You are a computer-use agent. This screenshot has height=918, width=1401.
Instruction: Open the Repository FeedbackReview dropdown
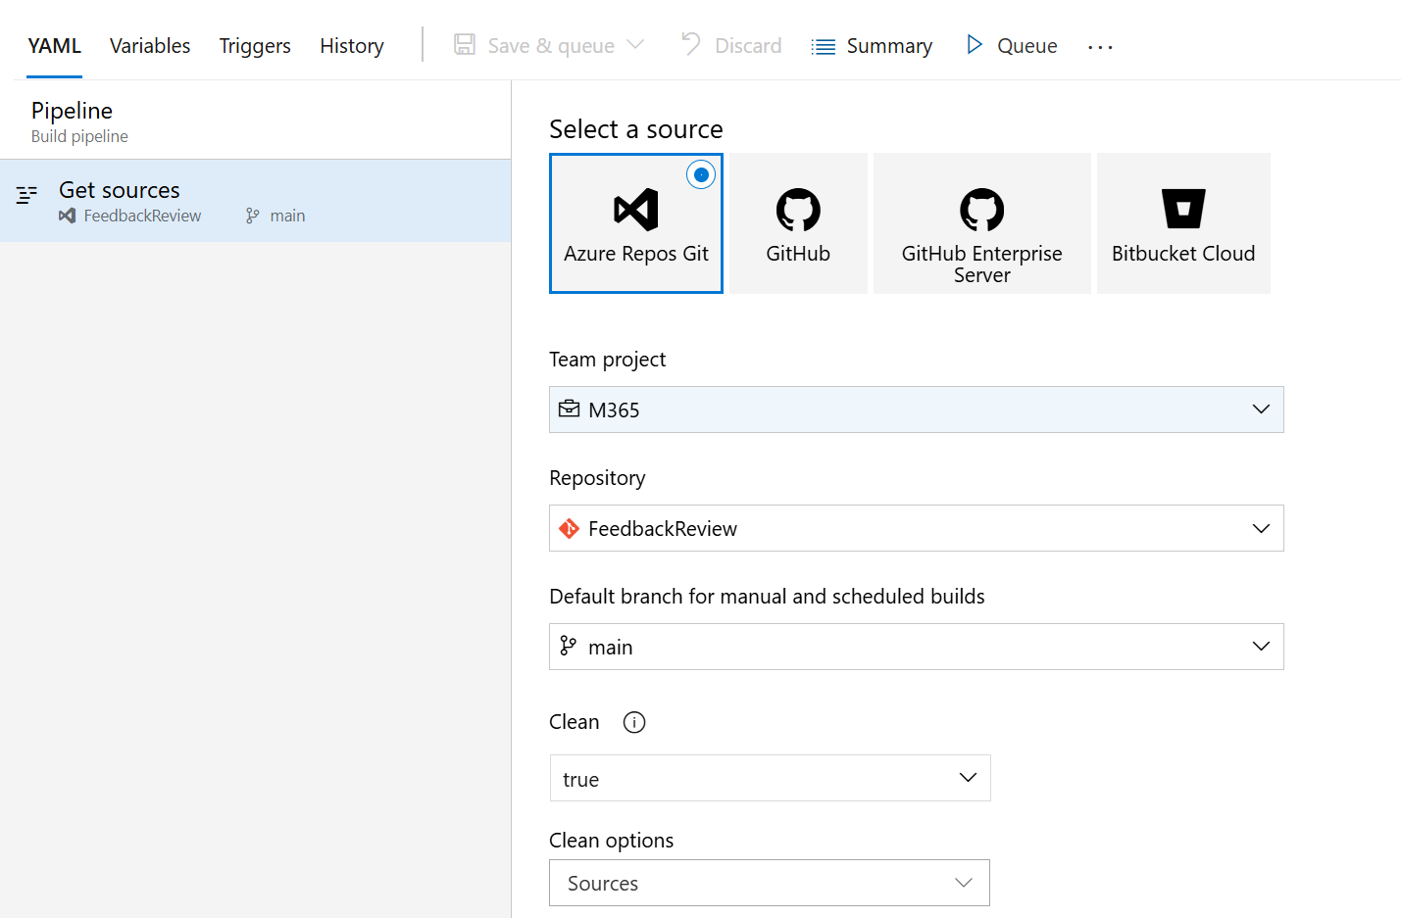tap(917, 528)
